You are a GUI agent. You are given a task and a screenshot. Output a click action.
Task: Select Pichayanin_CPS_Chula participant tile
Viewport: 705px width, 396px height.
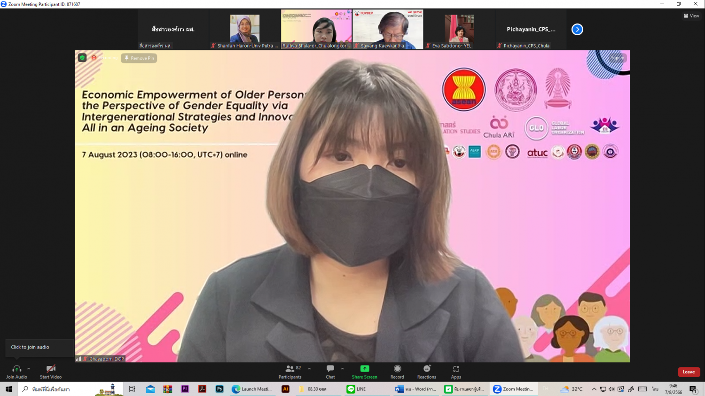click(531, 29)
